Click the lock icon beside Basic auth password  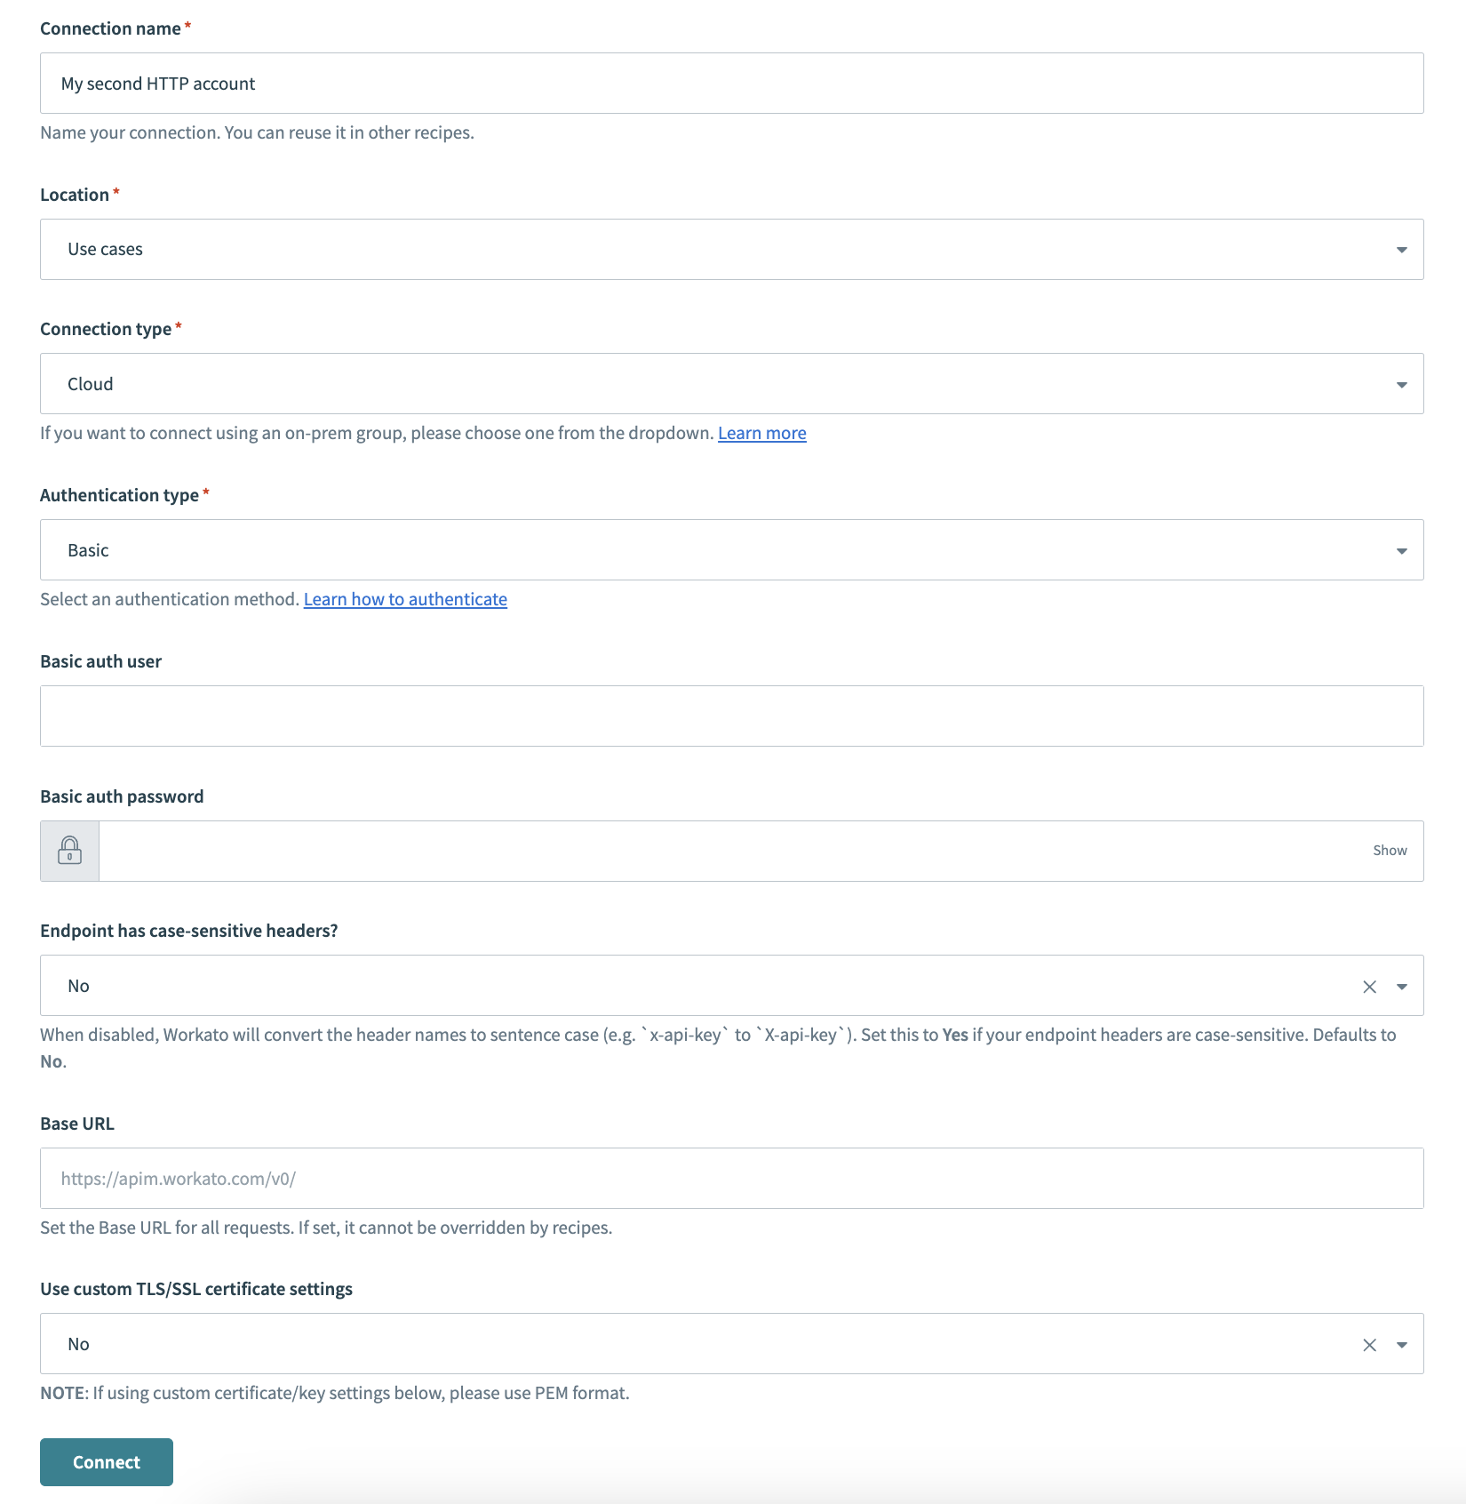pos(69,851)
